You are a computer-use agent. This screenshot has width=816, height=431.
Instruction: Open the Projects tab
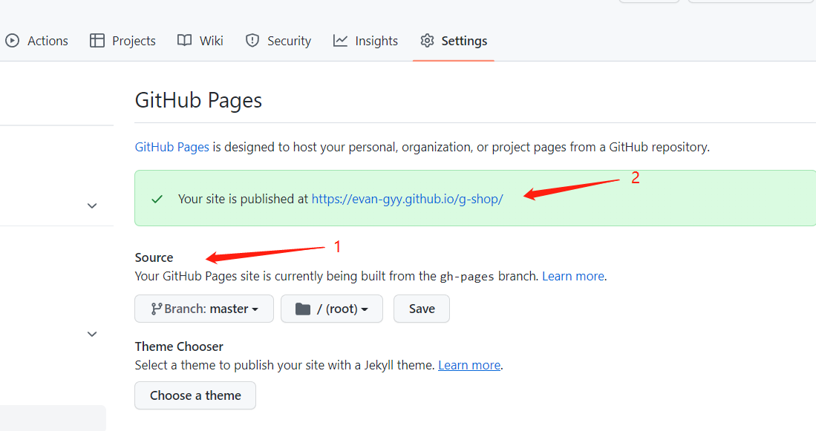tap(123, 41)
